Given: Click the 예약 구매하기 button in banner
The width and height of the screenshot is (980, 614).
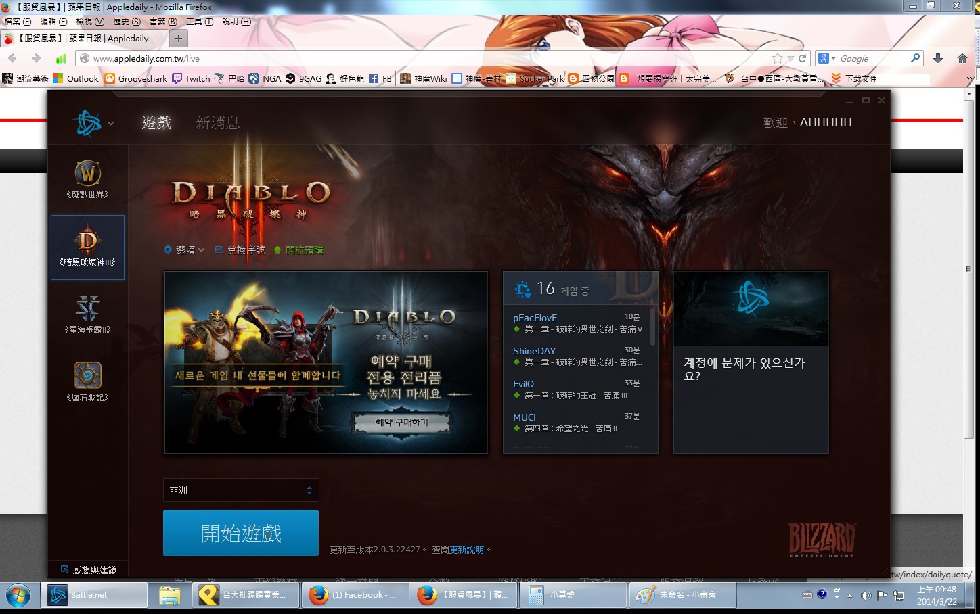Looking at the screenshot, I should (402, 422).
